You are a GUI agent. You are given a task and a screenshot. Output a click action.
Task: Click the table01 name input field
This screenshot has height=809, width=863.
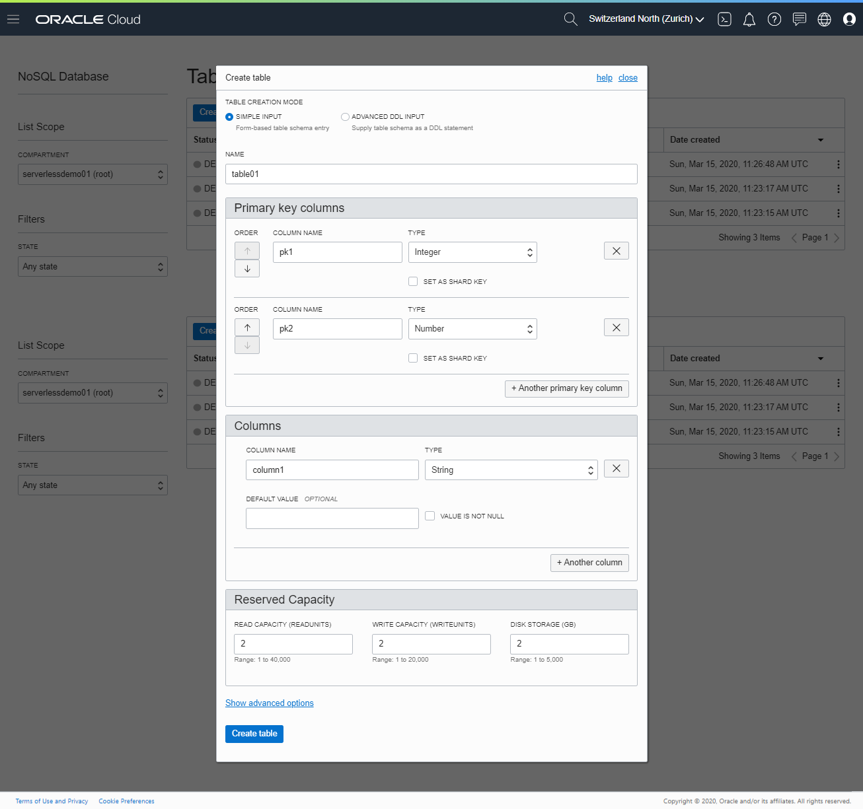[x=431, y=174]
